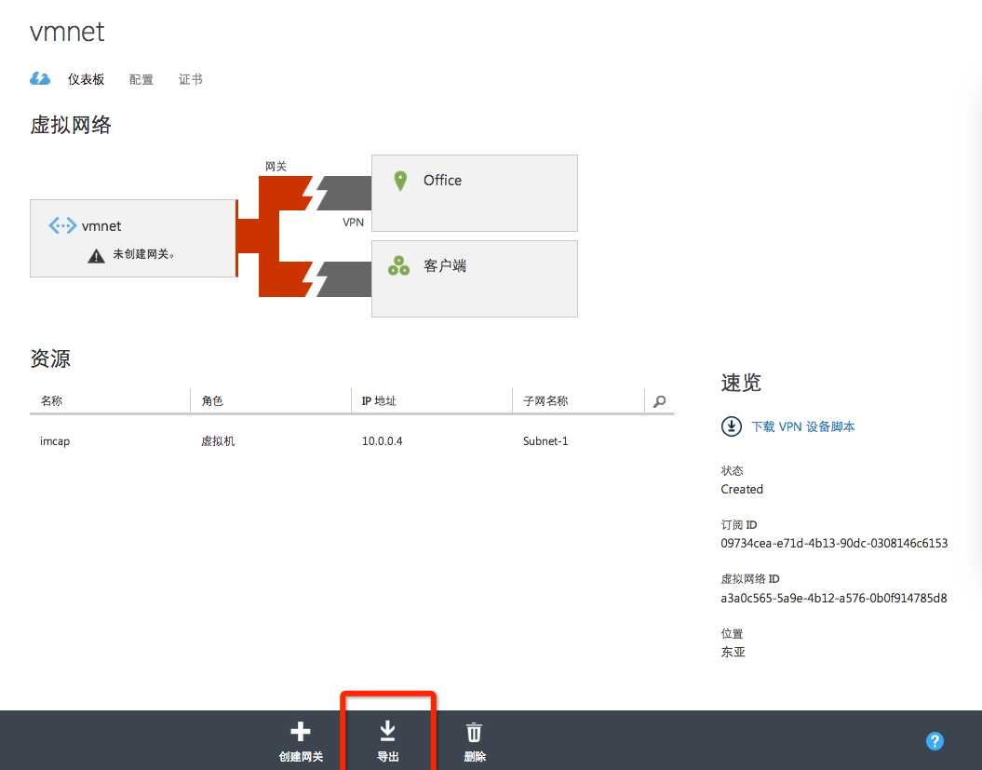Click the 虚拟机 role cell

coord(218,441)
